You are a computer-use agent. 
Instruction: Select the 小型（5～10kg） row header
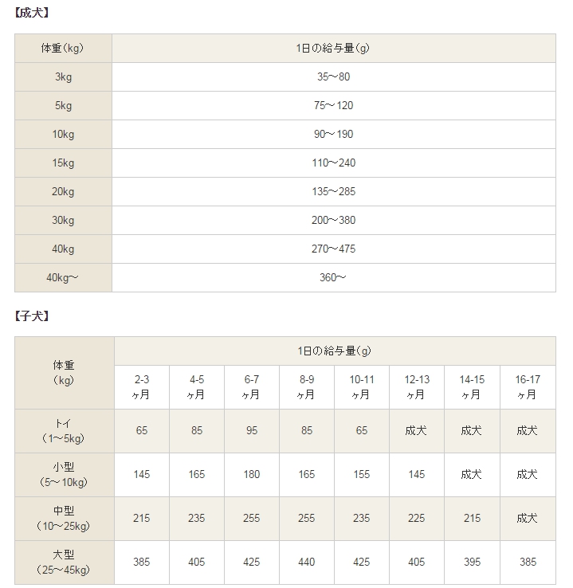click(63, 474)
